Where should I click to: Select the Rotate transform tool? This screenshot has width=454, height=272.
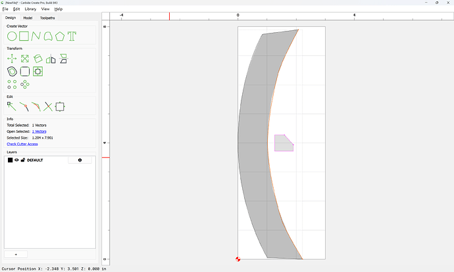(38, 58)
